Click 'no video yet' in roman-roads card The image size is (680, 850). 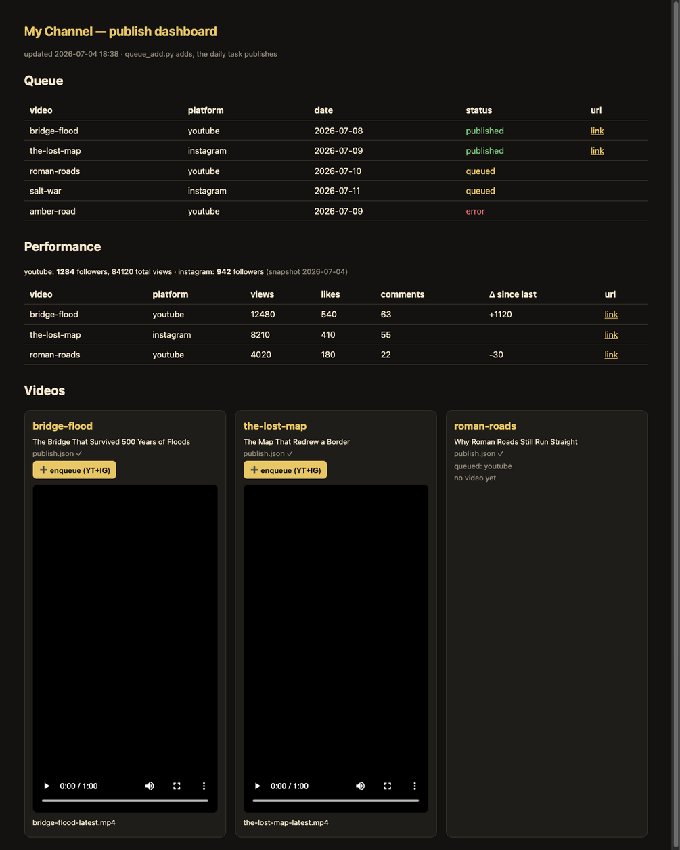[475, 478]
